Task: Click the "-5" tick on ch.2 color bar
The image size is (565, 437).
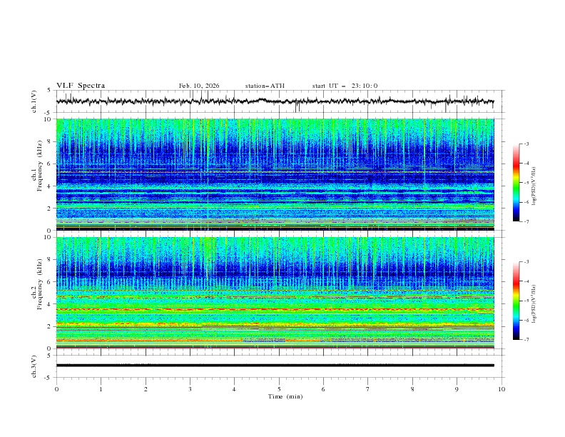Action: point(526,301)
